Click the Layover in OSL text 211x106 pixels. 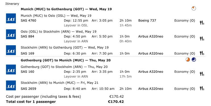pos(76,25)
